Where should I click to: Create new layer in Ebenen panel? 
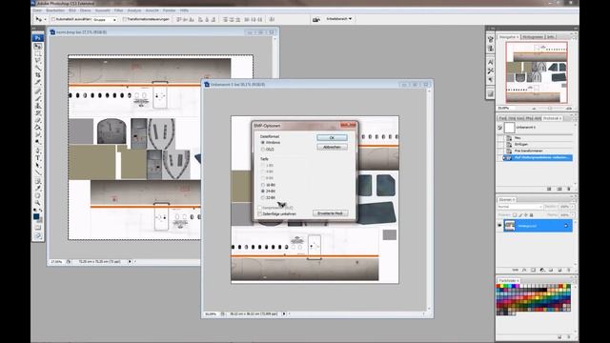coord(559,270)
